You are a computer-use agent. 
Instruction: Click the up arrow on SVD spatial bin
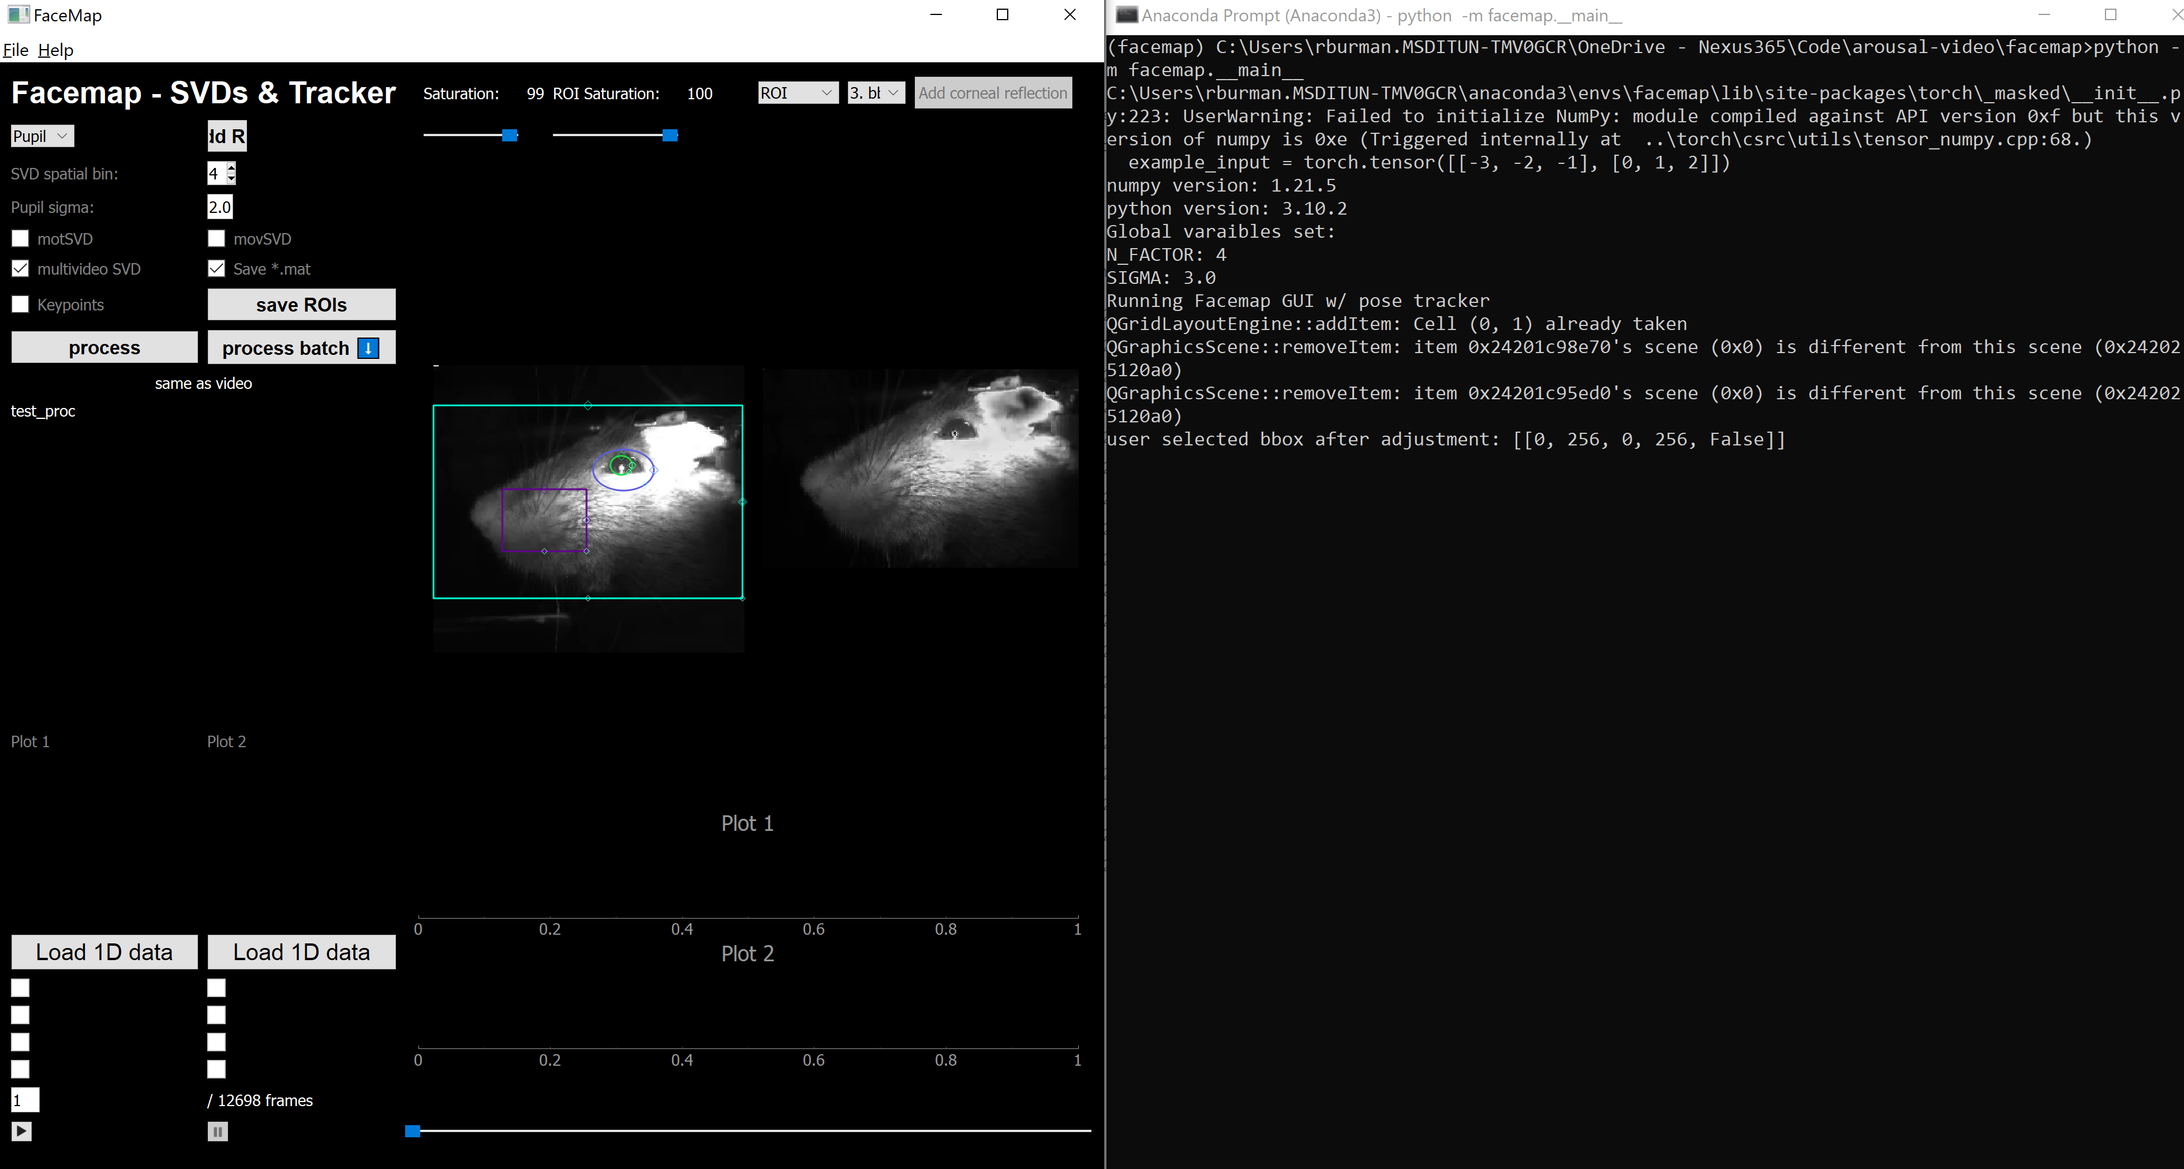[231, 168]
